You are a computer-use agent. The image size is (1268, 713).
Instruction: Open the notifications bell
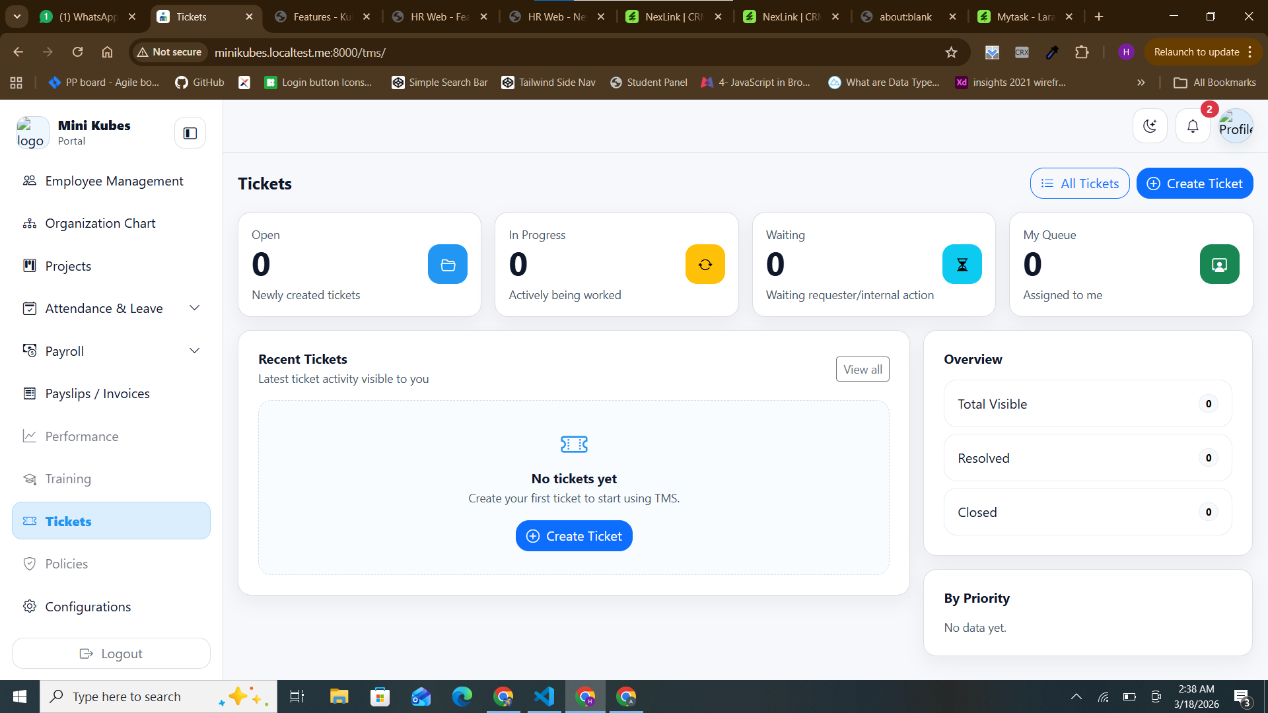tap(1193, 126)
